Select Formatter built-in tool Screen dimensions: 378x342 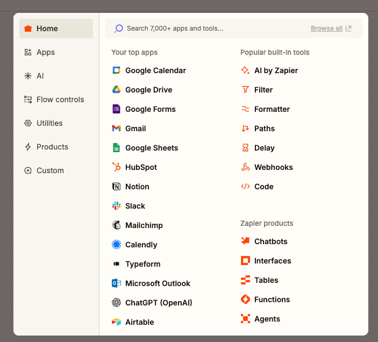coord(272,109)
